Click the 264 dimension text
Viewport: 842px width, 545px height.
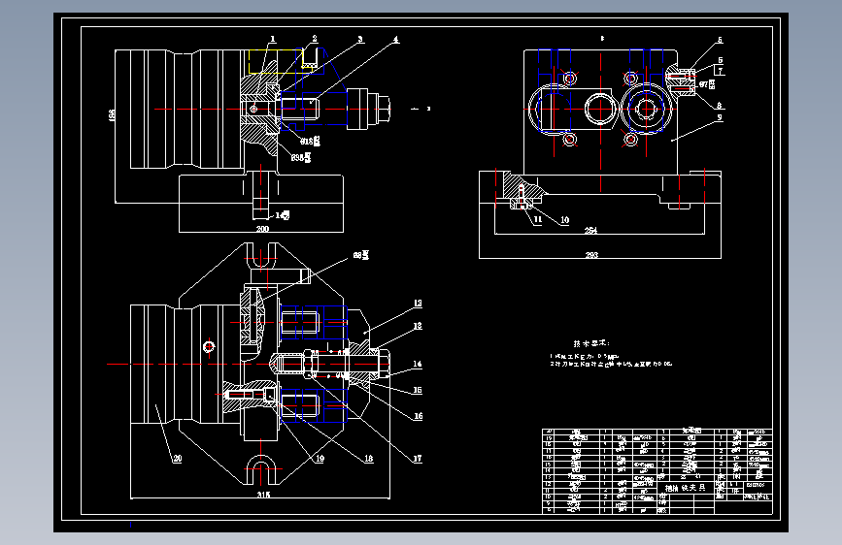point(590,231)
